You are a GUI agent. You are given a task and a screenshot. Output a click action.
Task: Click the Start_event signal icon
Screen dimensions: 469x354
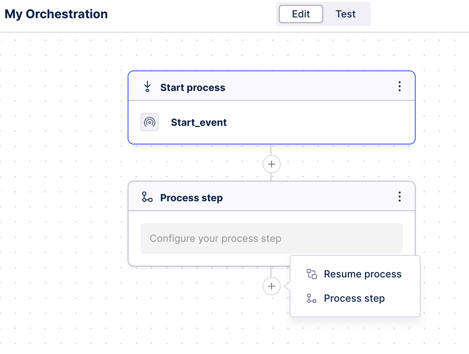[150, 122]
